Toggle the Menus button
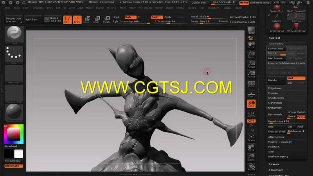The width and height of the screenshot is (313, 176). pyautogui.click(x=244, y=3)
